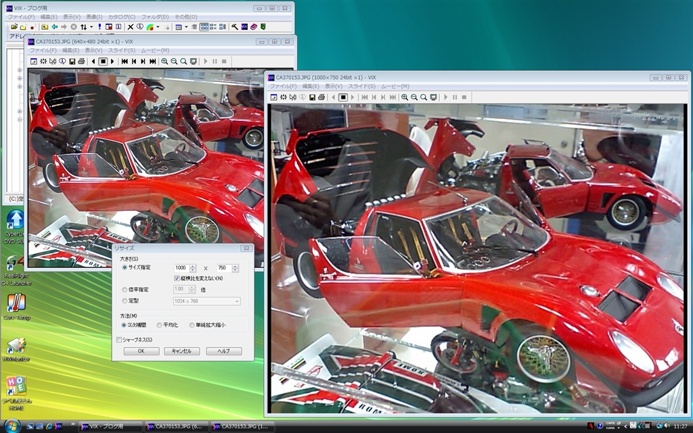Jump to first image in 640×480 viewer
Image resolution: width=693 pixels, height=433 pixels.
[125, 61]
